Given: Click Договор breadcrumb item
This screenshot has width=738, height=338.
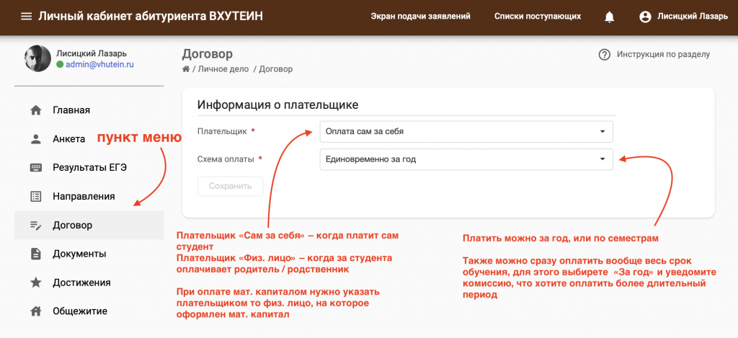Looking at the screenshot, I should tap(276, 69).
